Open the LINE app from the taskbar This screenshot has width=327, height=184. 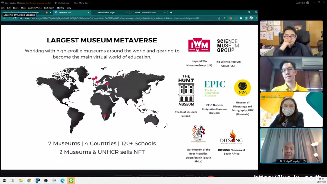[71, 181]
